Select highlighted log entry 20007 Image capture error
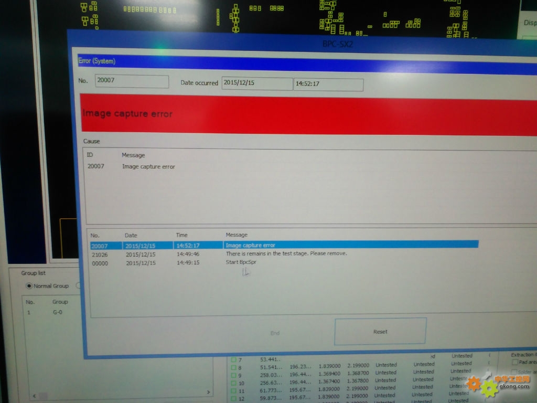Viewport: 537px width, 403px height. click(x=284, y=245)
